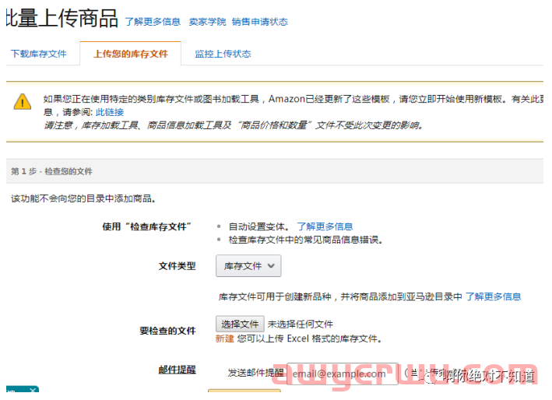Follow the 此链接 link in the notice
Viewport: 552px width, 400px height.
click(x=110, y=112)
